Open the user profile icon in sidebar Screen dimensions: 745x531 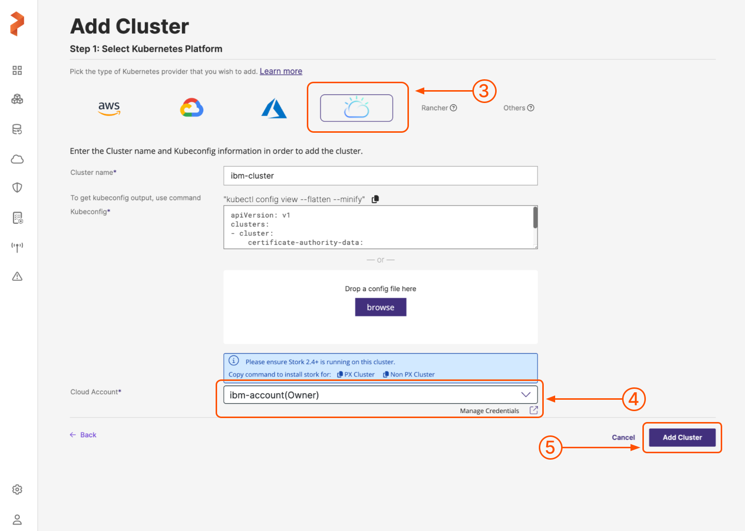coord(17,520)
